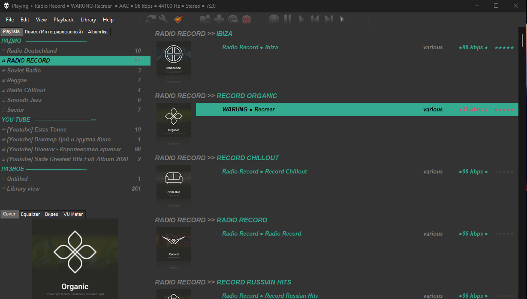Open the Edit menu
This screenshot has width=527, height=299.
25,20
